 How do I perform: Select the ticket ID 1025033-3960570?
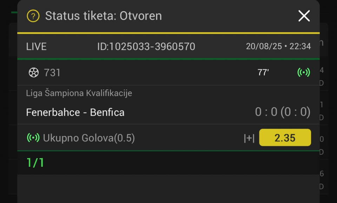[x=146, y=47]
